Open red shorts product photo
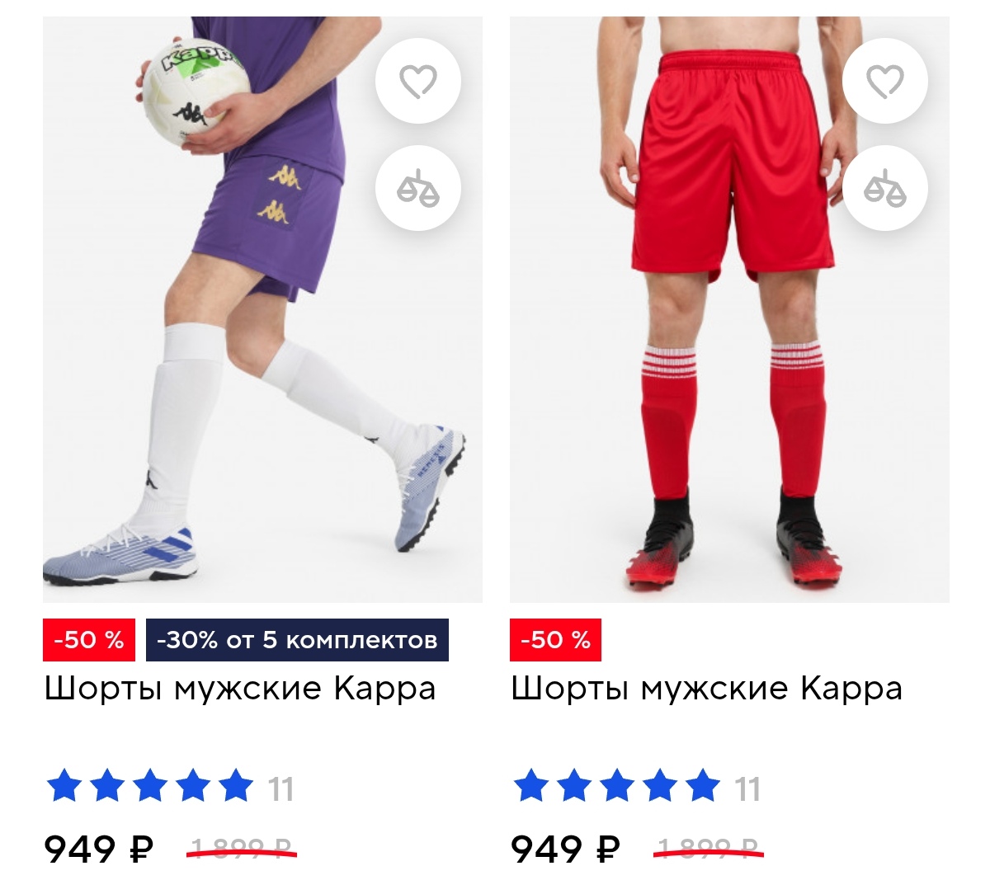This screenshot has width=990, height=880. [x=729, y=309]
